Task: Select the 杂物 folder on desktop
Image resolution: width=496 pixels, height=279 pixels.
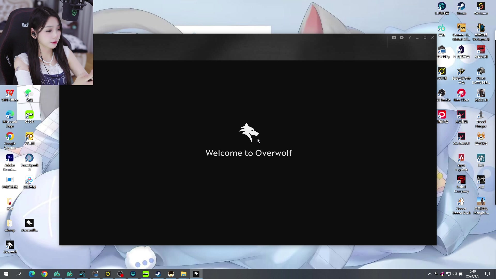Action: (10, 204)
